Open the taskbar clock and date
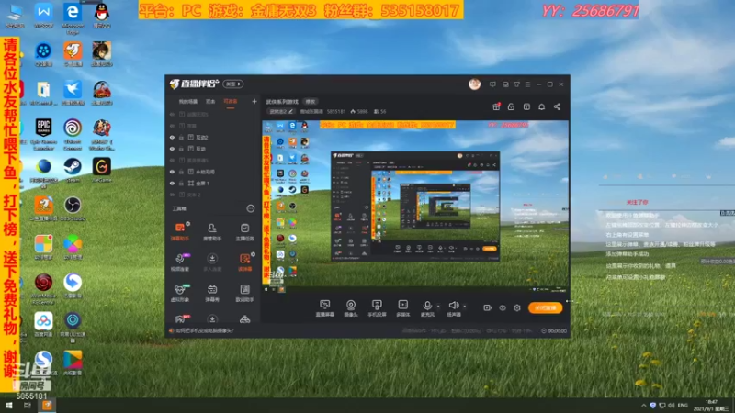This screenshot has height=413, width=735. tap(711, 406)
